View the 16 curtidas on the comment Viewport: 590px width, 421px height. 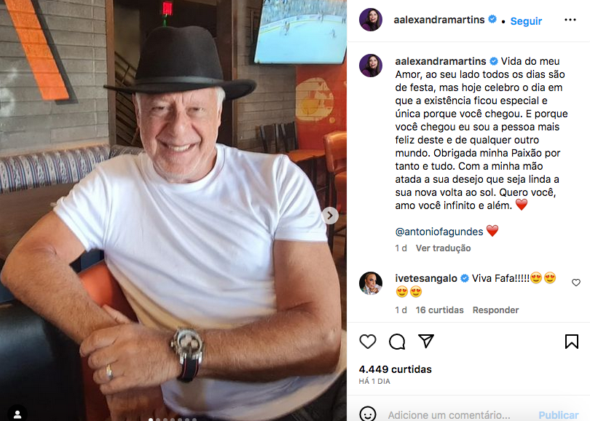(x=439, y=310)
